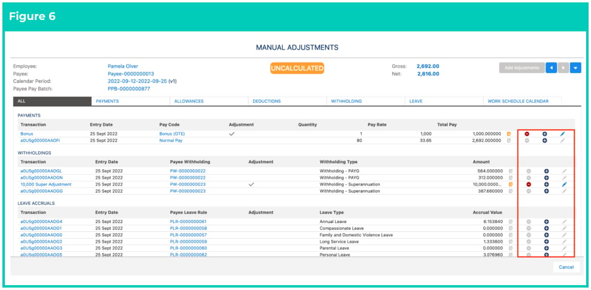
Task: Edit 10,000 Super Adjustment with blue pencil
Action: click(564, 185)
